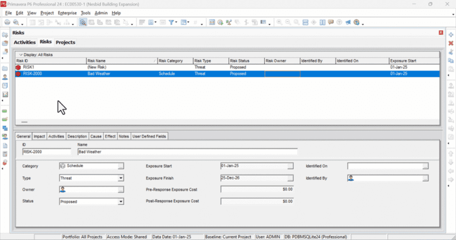The width and height of the screenshot is (456, 240).
Task: Click the speech bubble icon in toolbar
Action: pyautogui.click(x=331, y=23)
